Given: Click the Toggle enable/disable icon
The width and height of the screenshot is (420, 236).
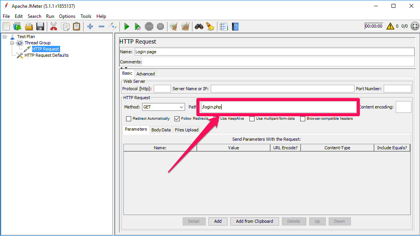Looking at the screenshot, I should click(x=113, y=26).
